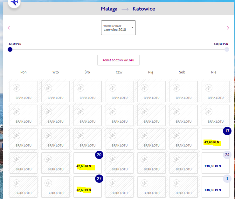Screen dimensions: 235x199
Task: Click the WYBIERZ DATĘ label
Action: coord(112,26)
